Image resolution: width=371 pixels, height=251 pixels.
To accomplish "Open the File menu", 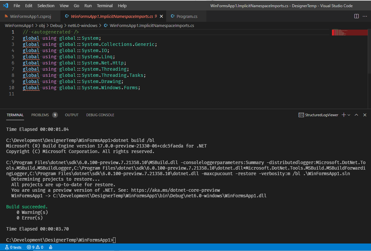I will click(x=17, y=6).
